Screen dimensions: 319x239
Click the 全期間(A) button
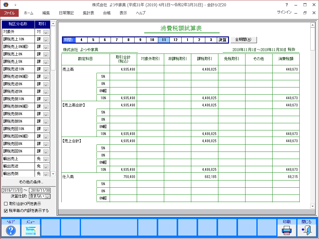click(243, 40)
